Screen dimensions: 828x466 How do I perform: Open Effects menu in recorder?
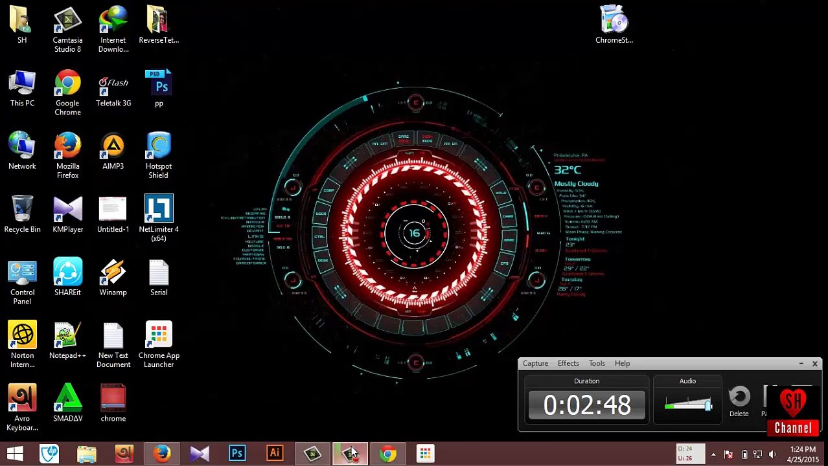pos(568,364)
